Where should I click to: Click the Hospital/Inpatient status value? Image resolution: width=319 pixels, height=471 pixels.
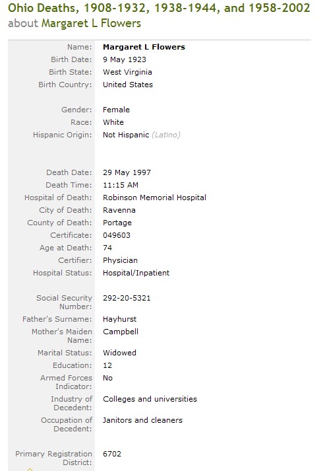click(x=136, y=273)
